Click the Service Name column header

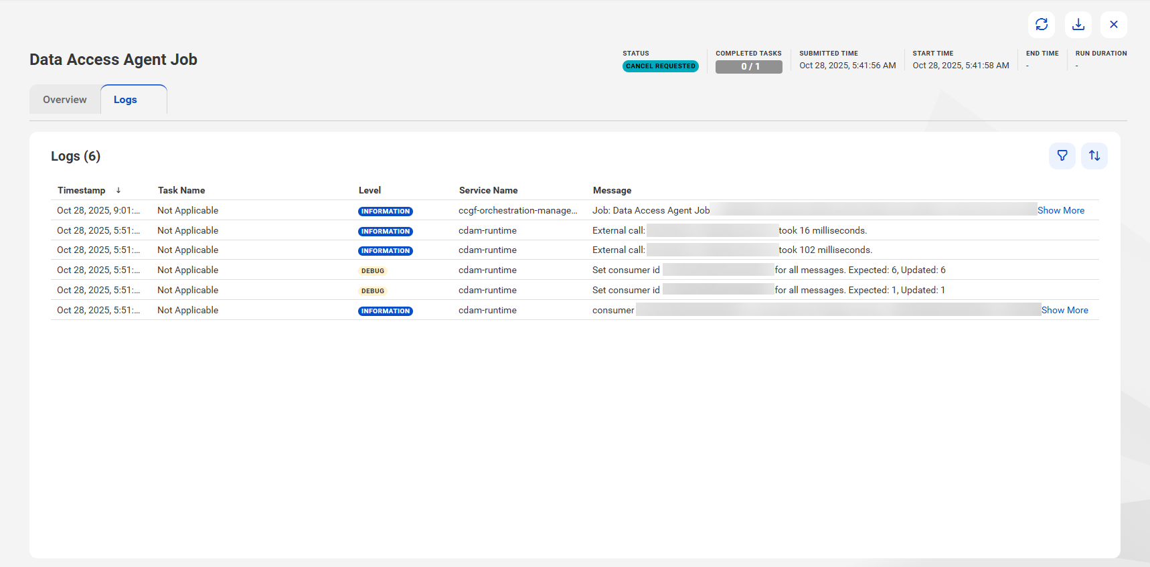click(489, 190)
